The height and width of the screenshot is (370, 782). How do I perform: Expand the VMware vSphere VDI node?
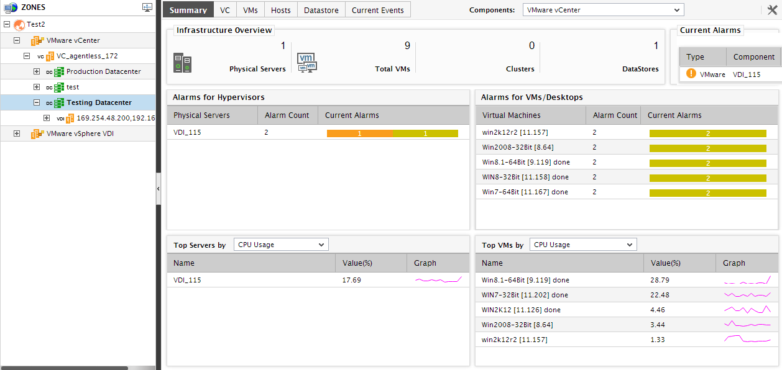(17, 133)
